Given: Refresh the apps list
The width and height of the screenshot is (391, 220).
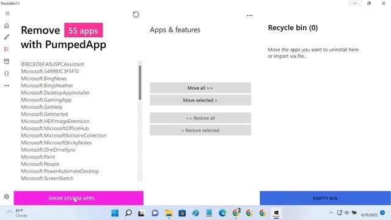Looking at the screenshot, I should click(136, 15).
